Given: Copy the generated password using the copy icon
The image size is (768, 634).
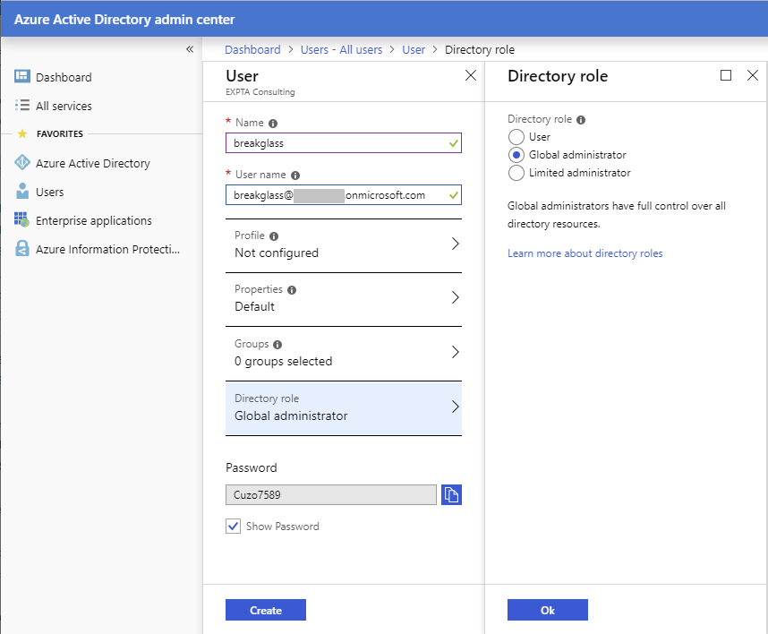Looking at the screenshot, I should coord(451,494).
